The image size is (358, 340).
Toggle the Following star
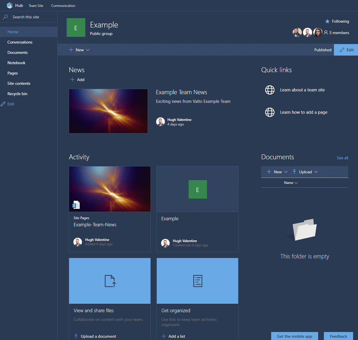[327, 21]
